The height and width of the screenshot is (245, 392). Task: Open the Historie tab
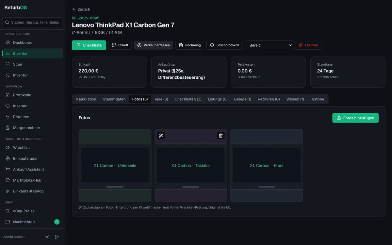[317, 99]
